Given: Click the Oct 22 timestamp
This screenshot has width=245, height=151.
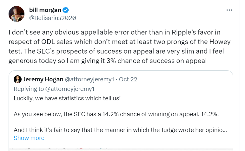Looking at the screenshot, I should (128, 79).
